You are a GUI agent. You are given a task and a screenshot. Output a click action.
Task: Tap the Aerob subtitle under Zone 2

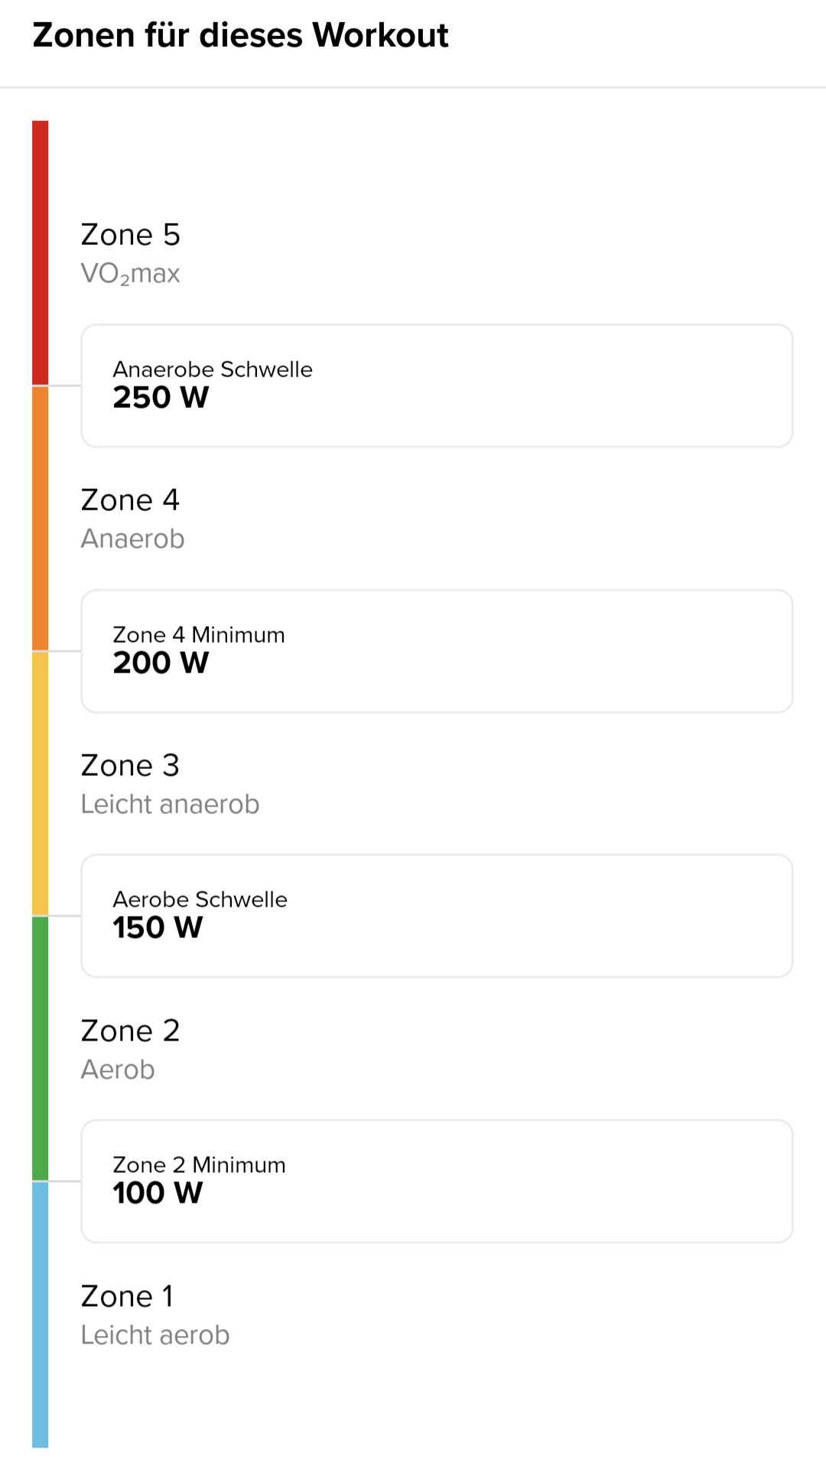point(118,1070)
